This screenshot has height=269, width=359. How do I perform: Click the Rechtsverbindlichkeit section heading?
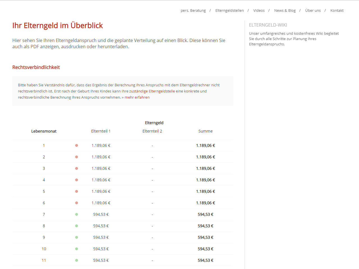[36, 67]
